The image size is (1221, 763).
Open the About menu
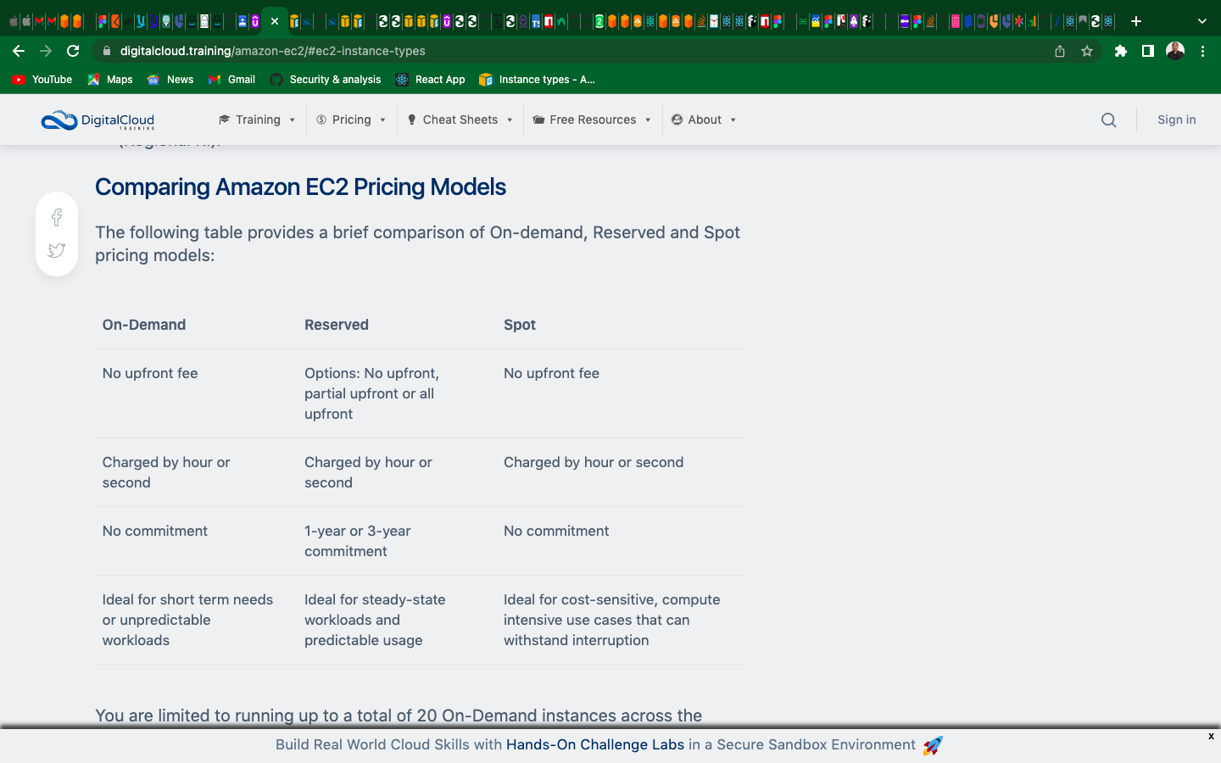(x=704, y=120)
